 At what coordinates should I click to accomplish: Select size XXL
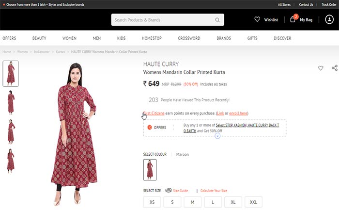pos(253,202)
